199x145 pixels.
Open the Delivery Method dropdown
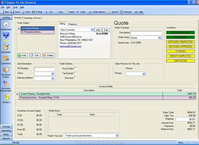point(52,79)
